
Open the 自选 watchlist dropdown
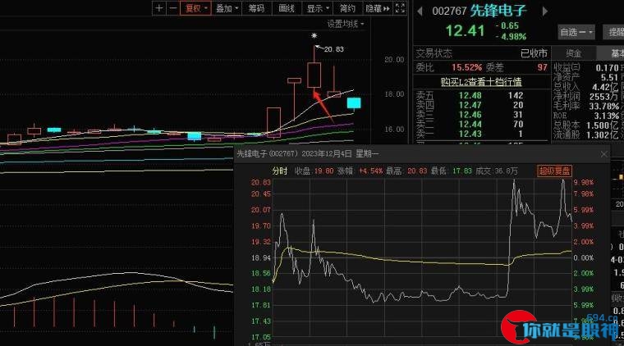(x=576, y=32)
